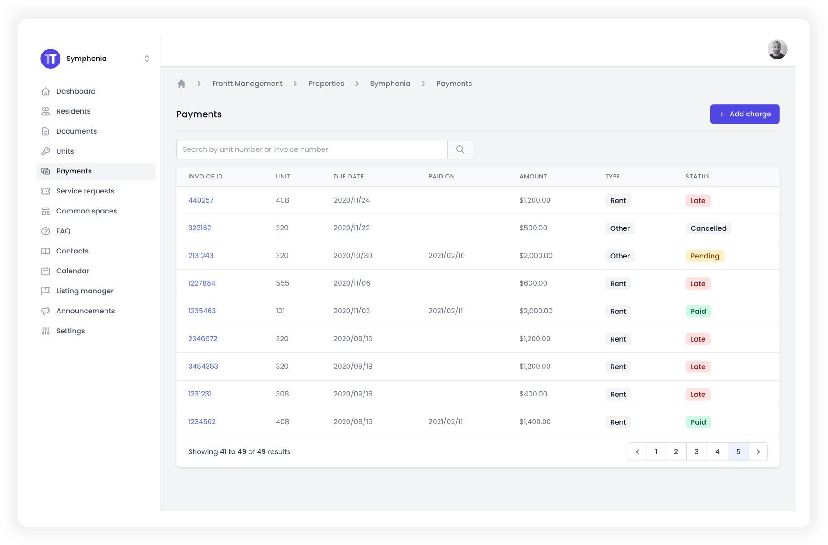This screenshot has height=545, width=828.
Task: Click Paid badge for invoice 1235463
Action: coord(698,312)
